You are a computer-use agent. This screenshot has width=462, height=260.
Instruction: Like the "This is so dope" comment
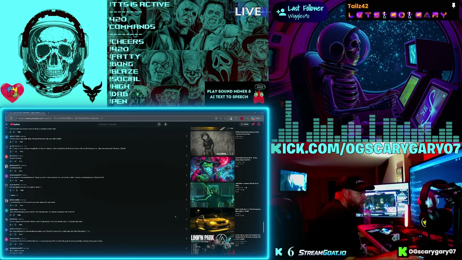[x=11, y=142]
